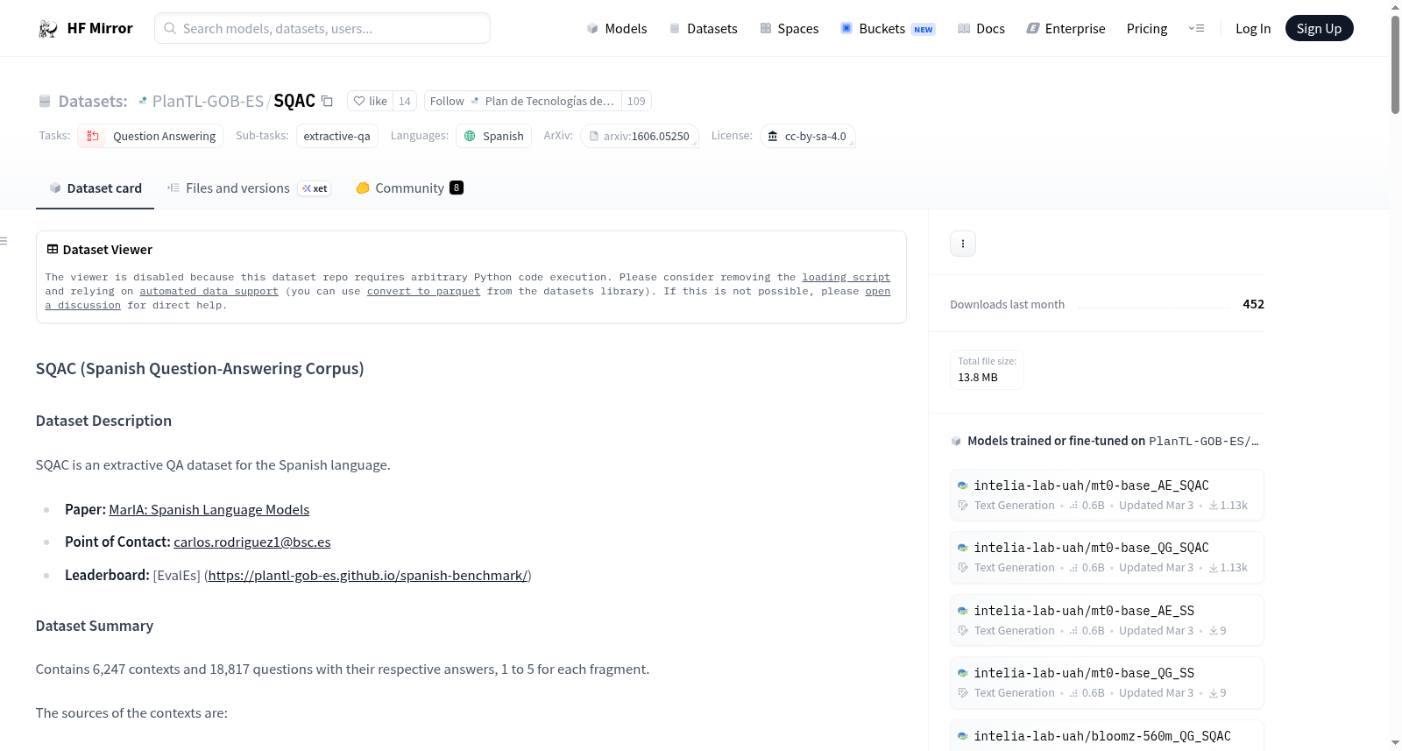Click the Spaces icon in navigation

tap(766, 29)
